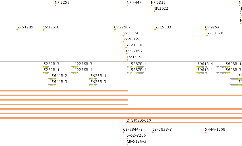Click the 5608R-1 gene glyph
242x146 pixels.
(223, 67)
